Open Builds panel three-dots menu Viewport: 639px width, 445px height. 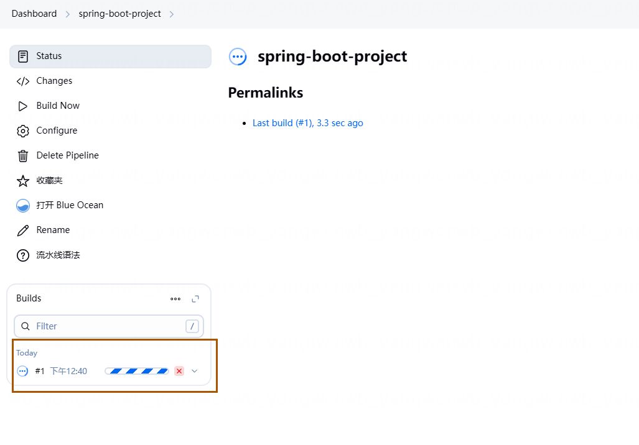pyautogui.click(x=175, y=299)
